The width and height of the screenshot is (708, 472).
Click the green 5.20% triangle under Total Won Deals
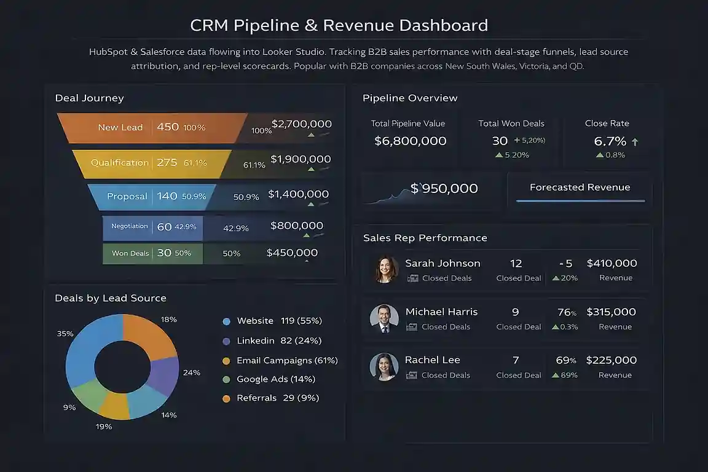coord(498,155)
